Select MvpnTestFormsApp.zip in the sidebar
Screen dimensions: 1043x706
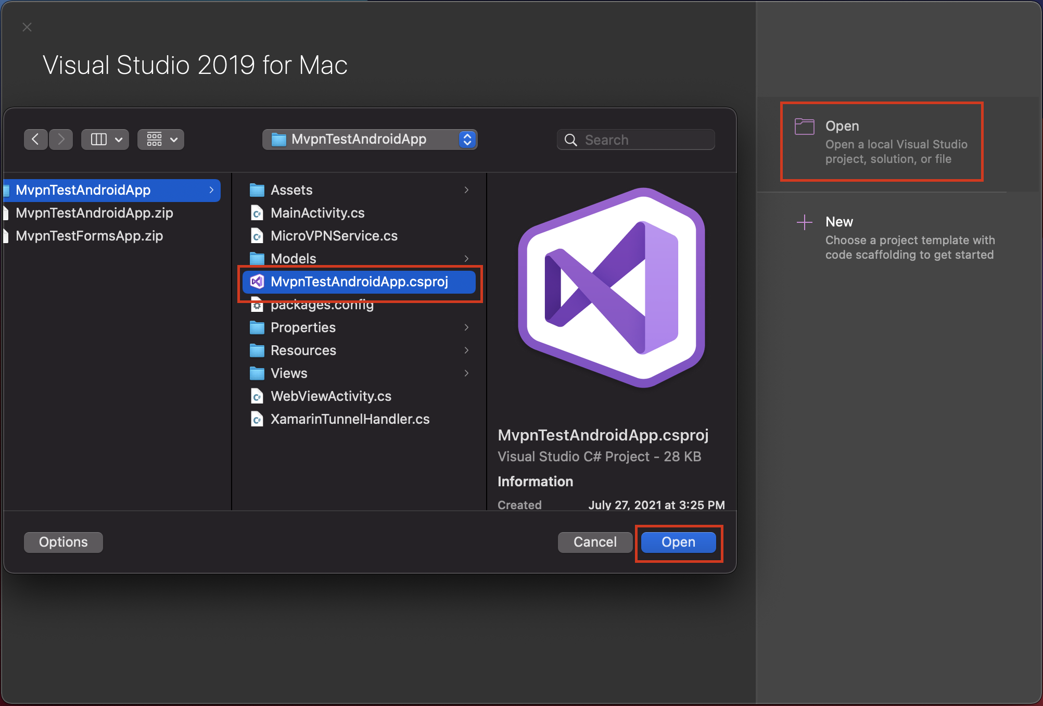[89, 236]
